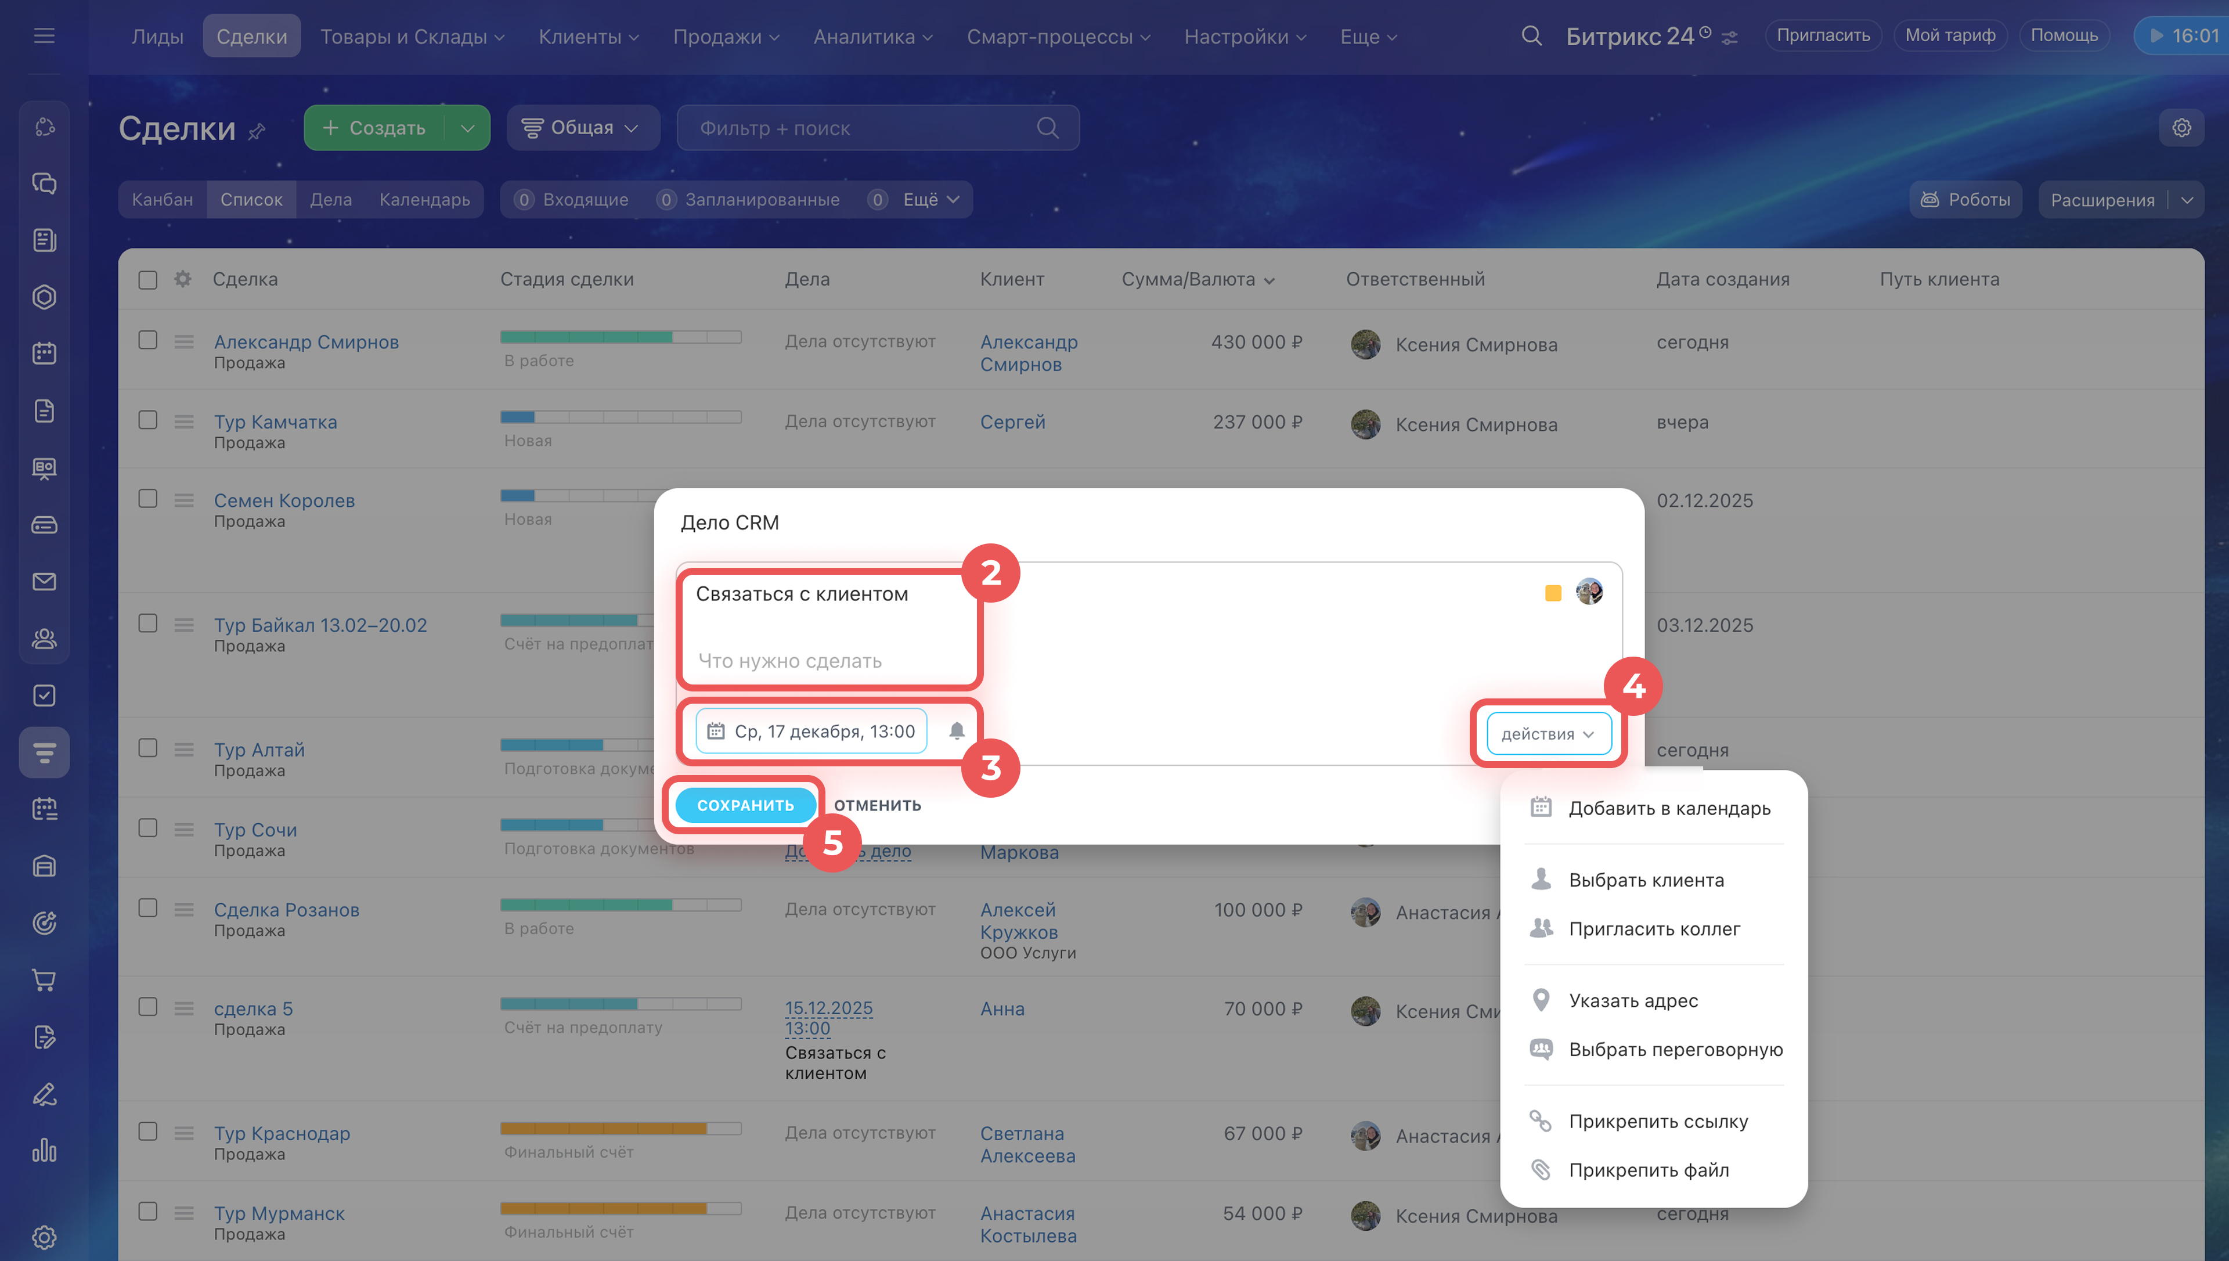
Task: Pin the Сделки page with the pin icon
Action: tap(257, 132)
